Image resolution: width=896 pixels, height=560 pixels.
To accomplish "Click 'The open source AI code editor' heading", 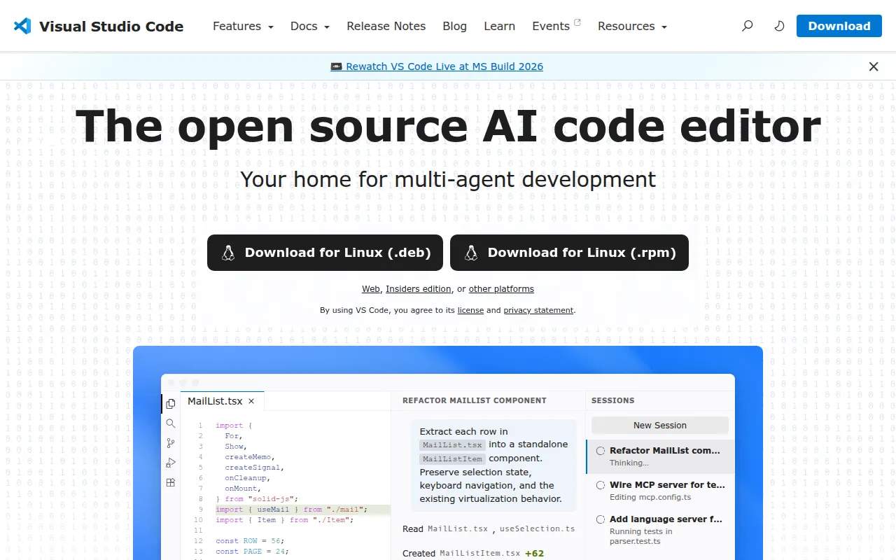I will click(x=448, y=126).
